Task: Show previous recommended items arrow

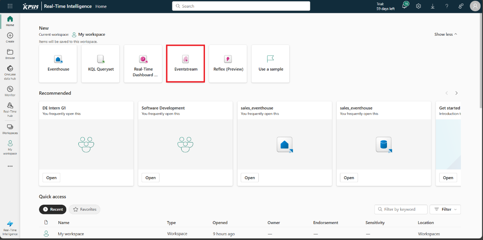Action: tap(446, 93)
